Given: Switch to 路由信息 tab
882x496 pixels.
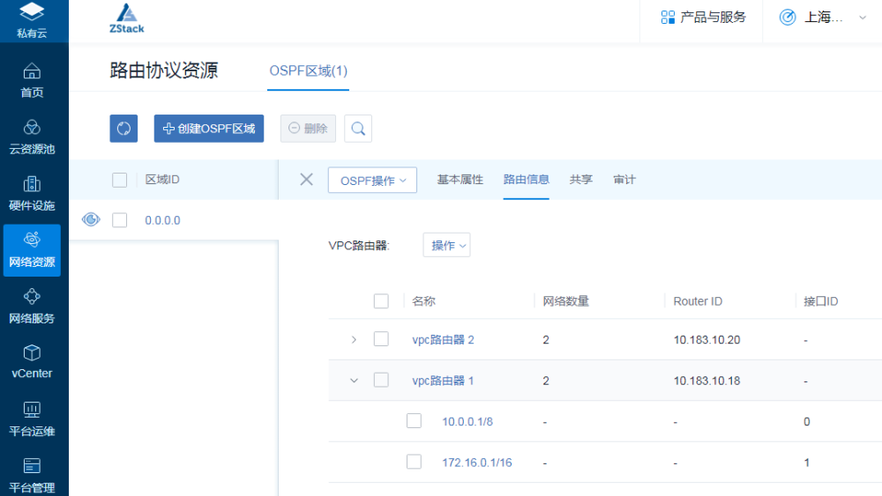Looking at the screenshot, I should [x=526, y=180].
